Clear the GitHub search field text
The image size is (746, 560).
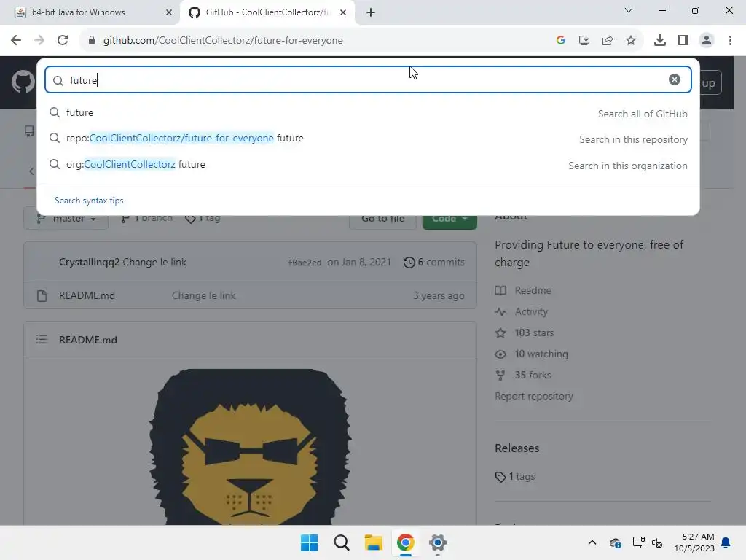(674, 79)
